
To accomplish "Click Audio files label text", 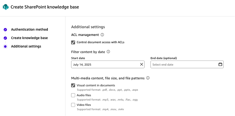I will click(x=84, y=95).
